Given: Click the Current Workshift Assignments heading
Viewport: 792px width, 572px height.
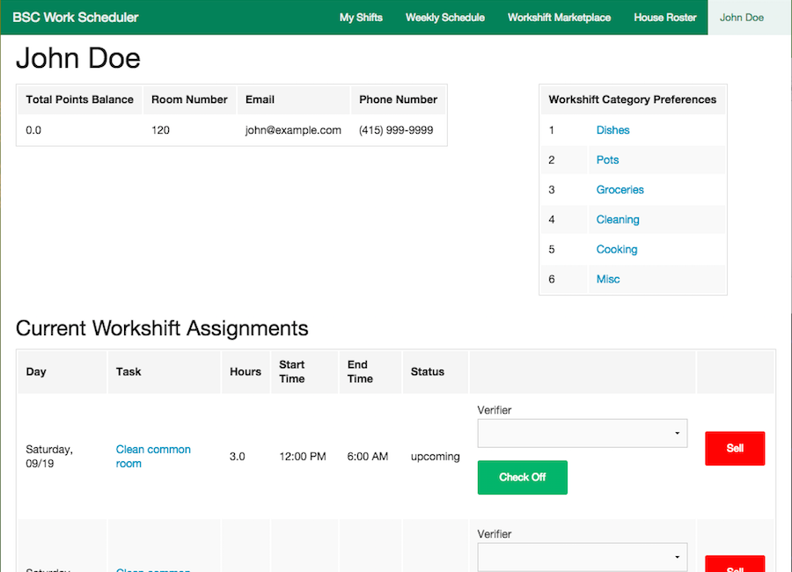Looking at the screenshot, I should [x=162, y=328].
